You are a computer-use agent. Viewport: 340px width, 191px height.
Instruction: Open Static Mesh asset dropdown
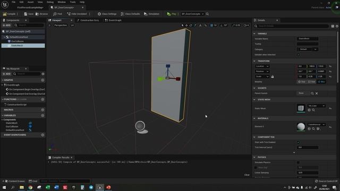(x=317, y=106)
